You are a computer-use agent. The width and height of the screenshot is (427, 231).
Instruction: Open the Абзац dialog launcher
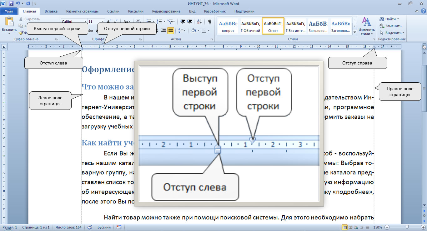(212, 39)
